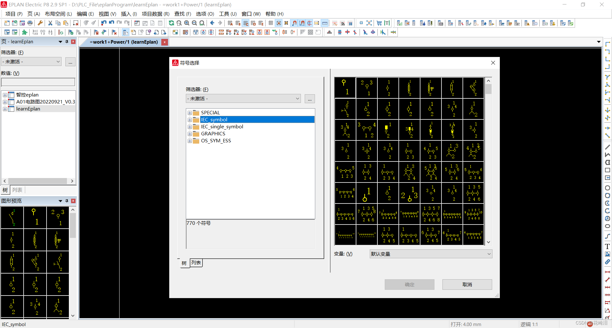Toggle grid A setting
This screenshot has width=612, height=328.
pos(230,23)
